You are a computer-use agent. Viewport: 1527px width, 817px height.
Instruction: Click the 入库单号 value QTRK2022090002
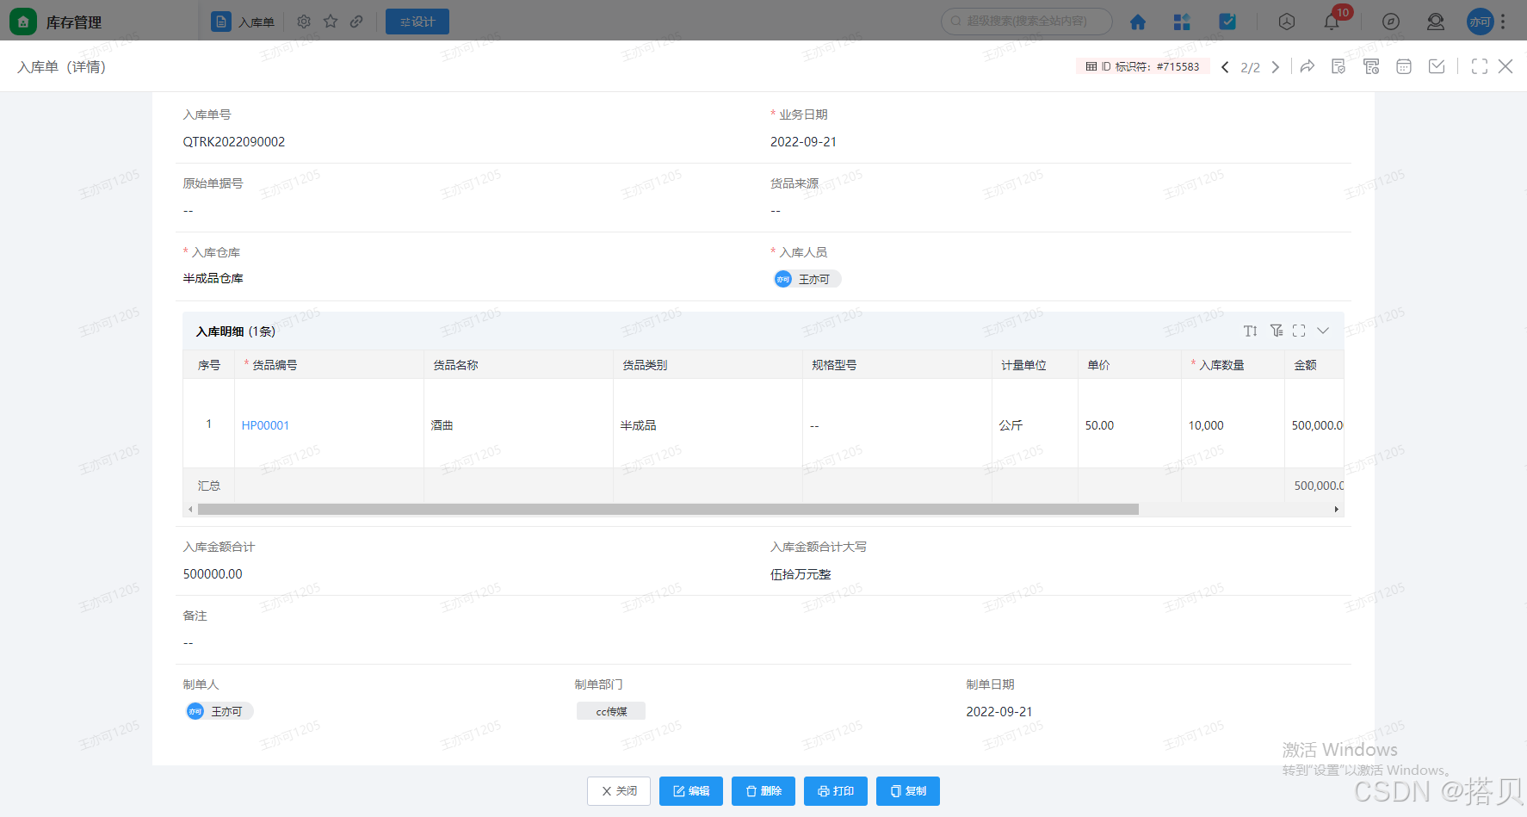pos(234,142)
